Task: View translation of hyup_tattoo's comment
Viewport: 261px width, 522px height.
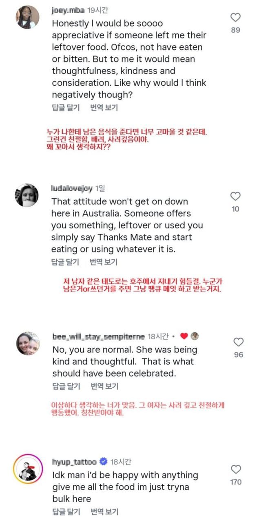Action: pyautogui.click(x=104, y=512)
